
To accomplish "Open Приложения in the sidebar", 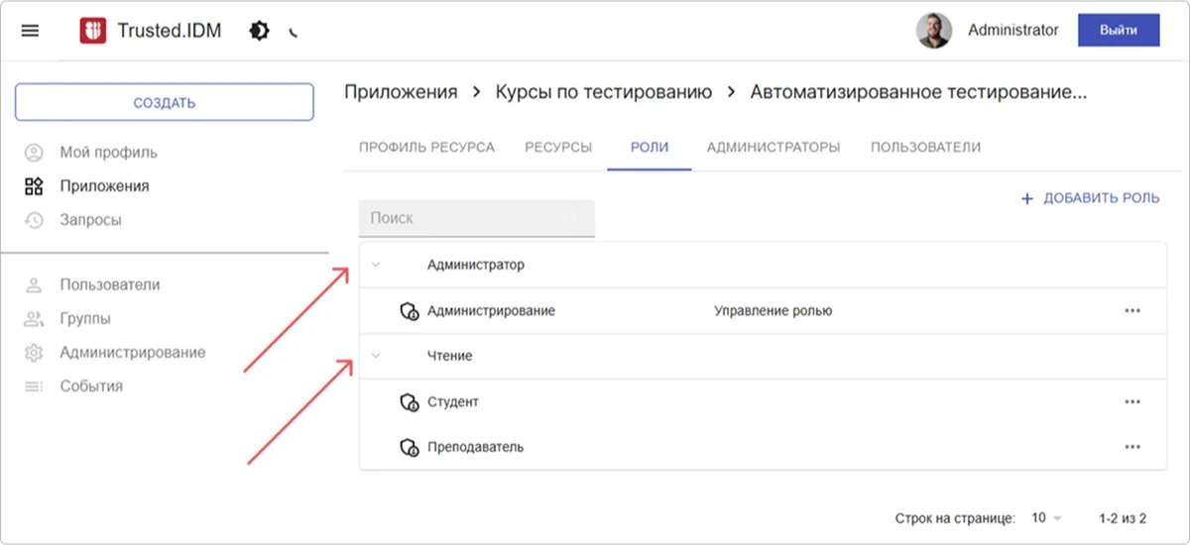I will pos(104,186).
